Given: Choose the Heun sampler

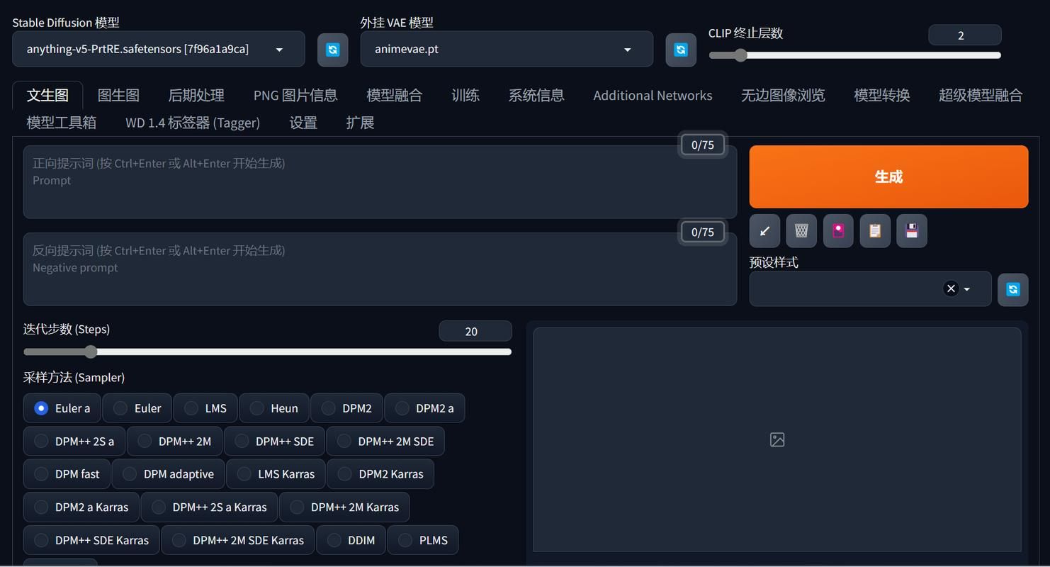Looking at the screenshot, I should [x=274, y=408].
